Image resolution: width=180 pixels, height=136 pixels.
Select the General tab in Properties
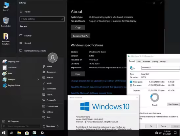[132, 61]
